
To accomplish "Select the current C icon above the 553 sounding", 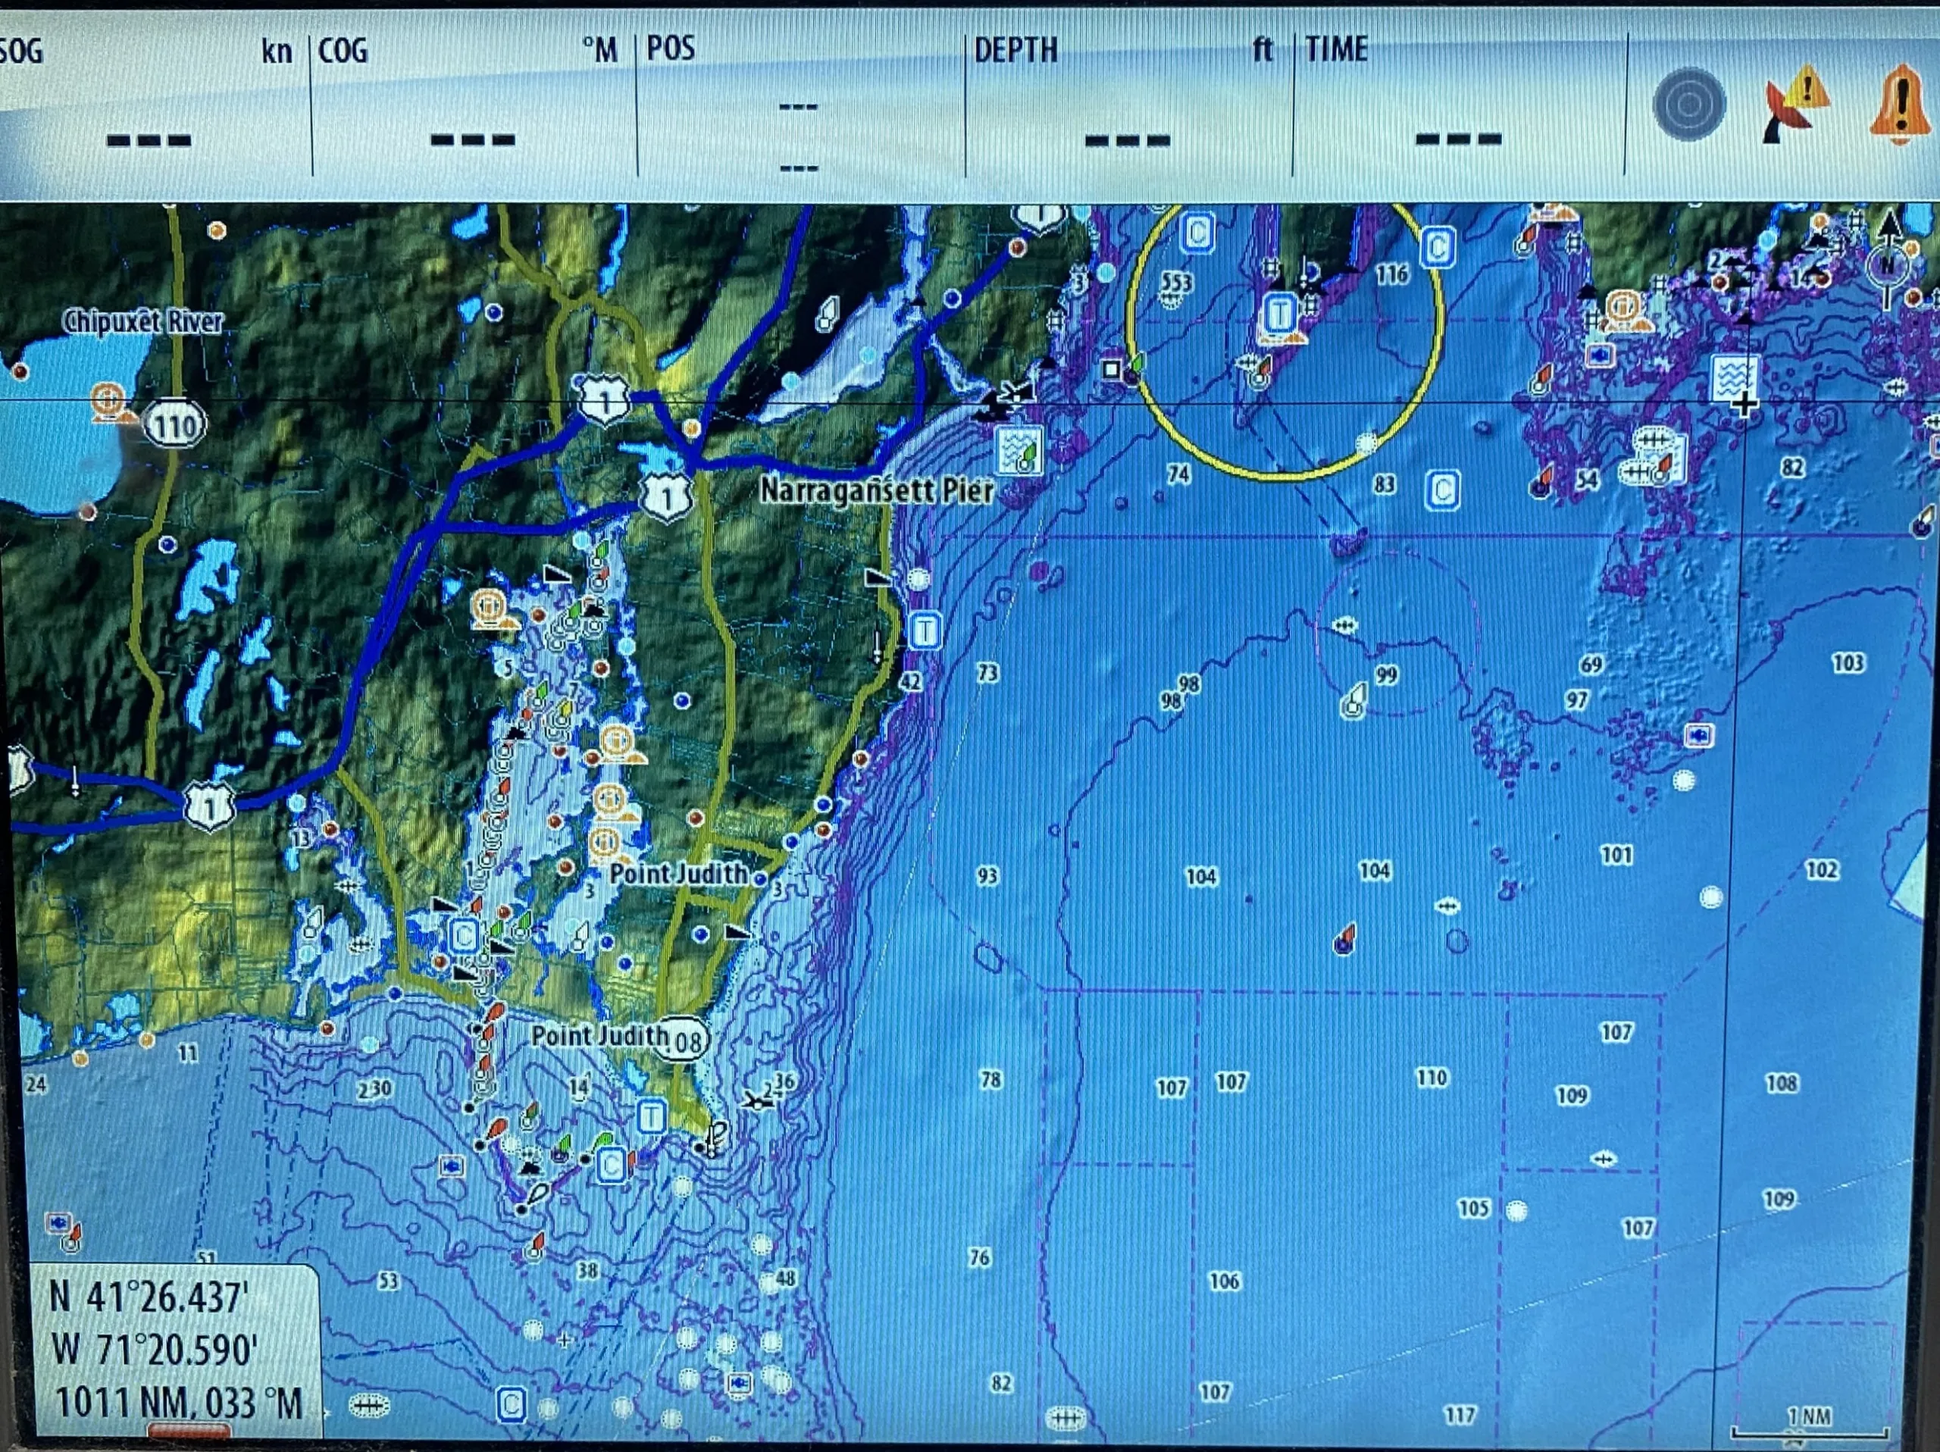I will tap(1198, 233).
